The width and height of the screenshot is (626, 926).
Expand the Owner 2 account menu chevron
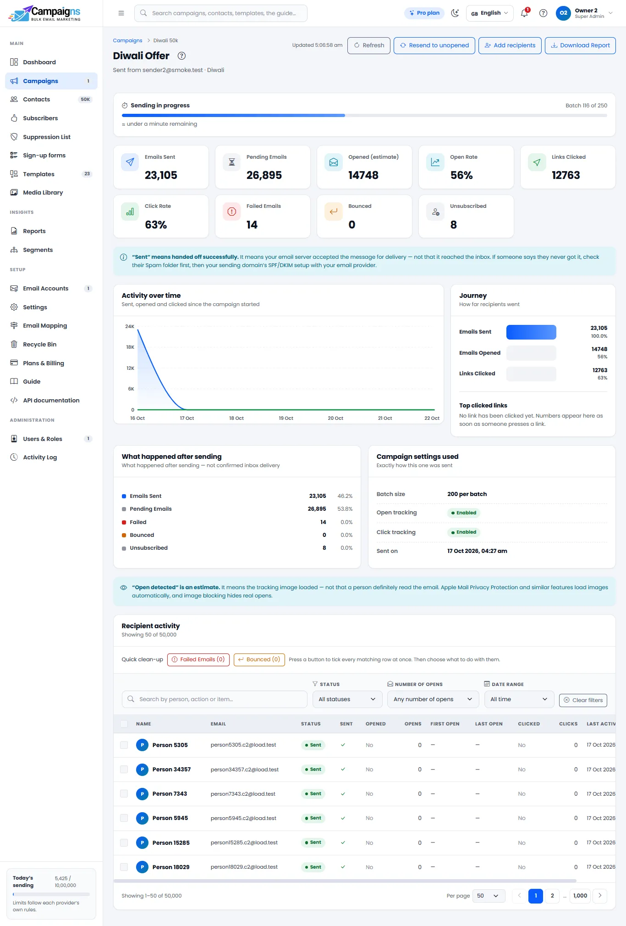[610, 13]
